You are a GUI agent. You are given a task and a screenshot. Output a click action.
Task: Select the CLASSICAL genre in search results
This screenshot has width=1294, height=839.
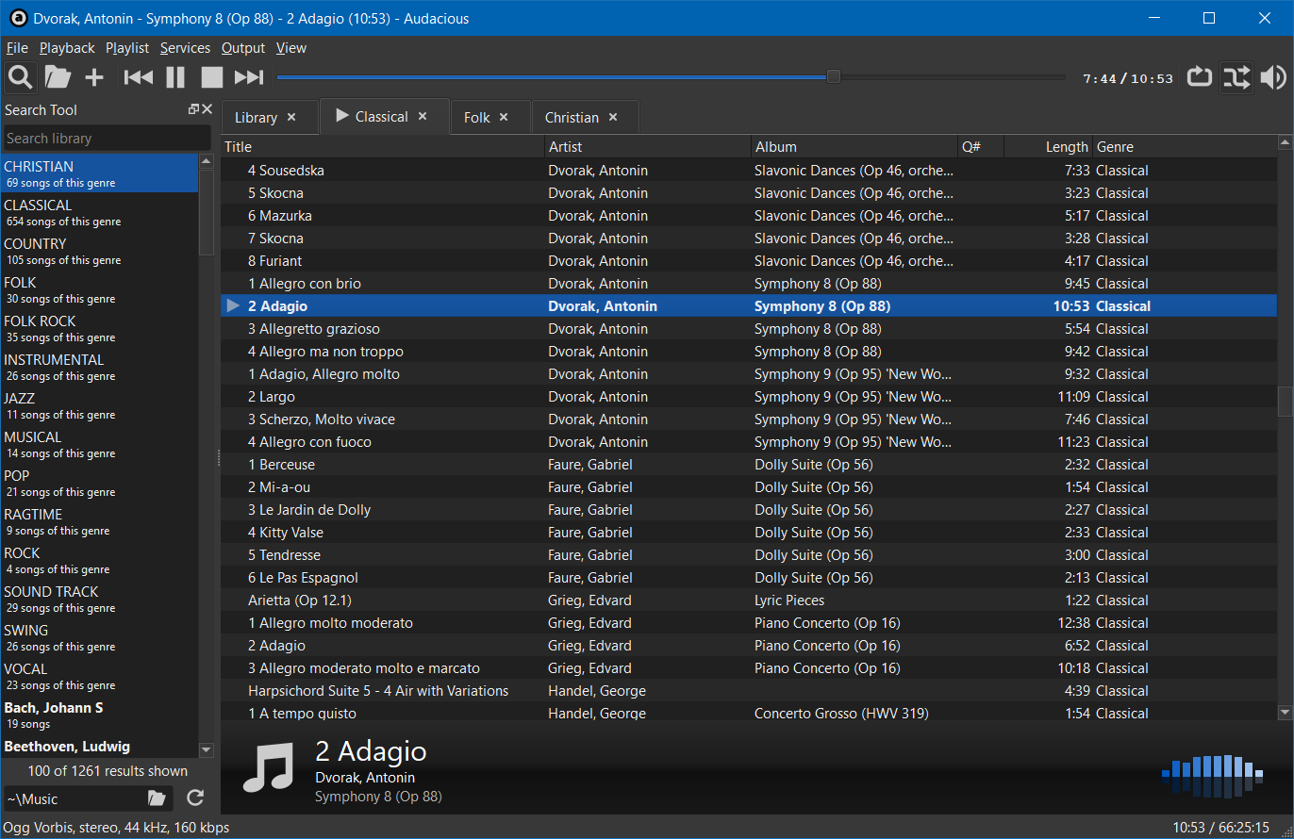coord(100,212)
